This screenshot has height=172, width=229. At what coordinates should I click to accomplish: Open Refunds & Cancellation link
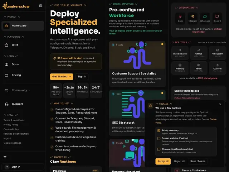[16, 134]
